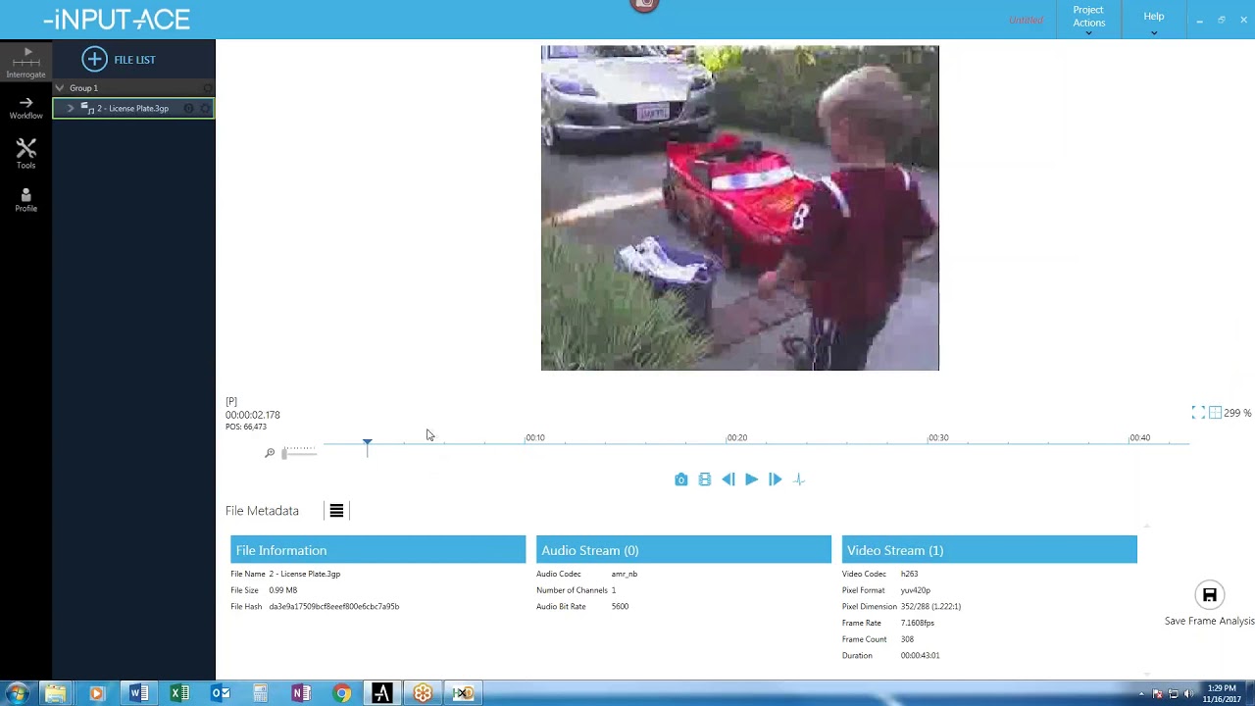Click the search icon in the Group 1 row
Screen dimensions: 1255x706
pos(207,88)
